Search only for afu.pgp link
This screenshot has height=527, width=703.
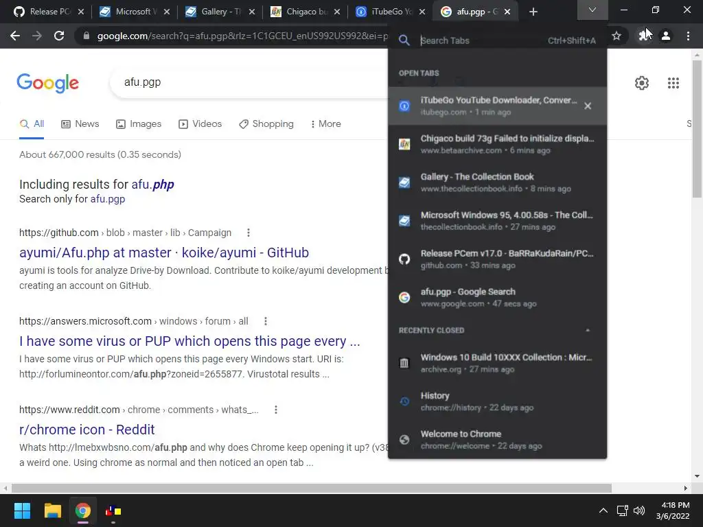108,199
